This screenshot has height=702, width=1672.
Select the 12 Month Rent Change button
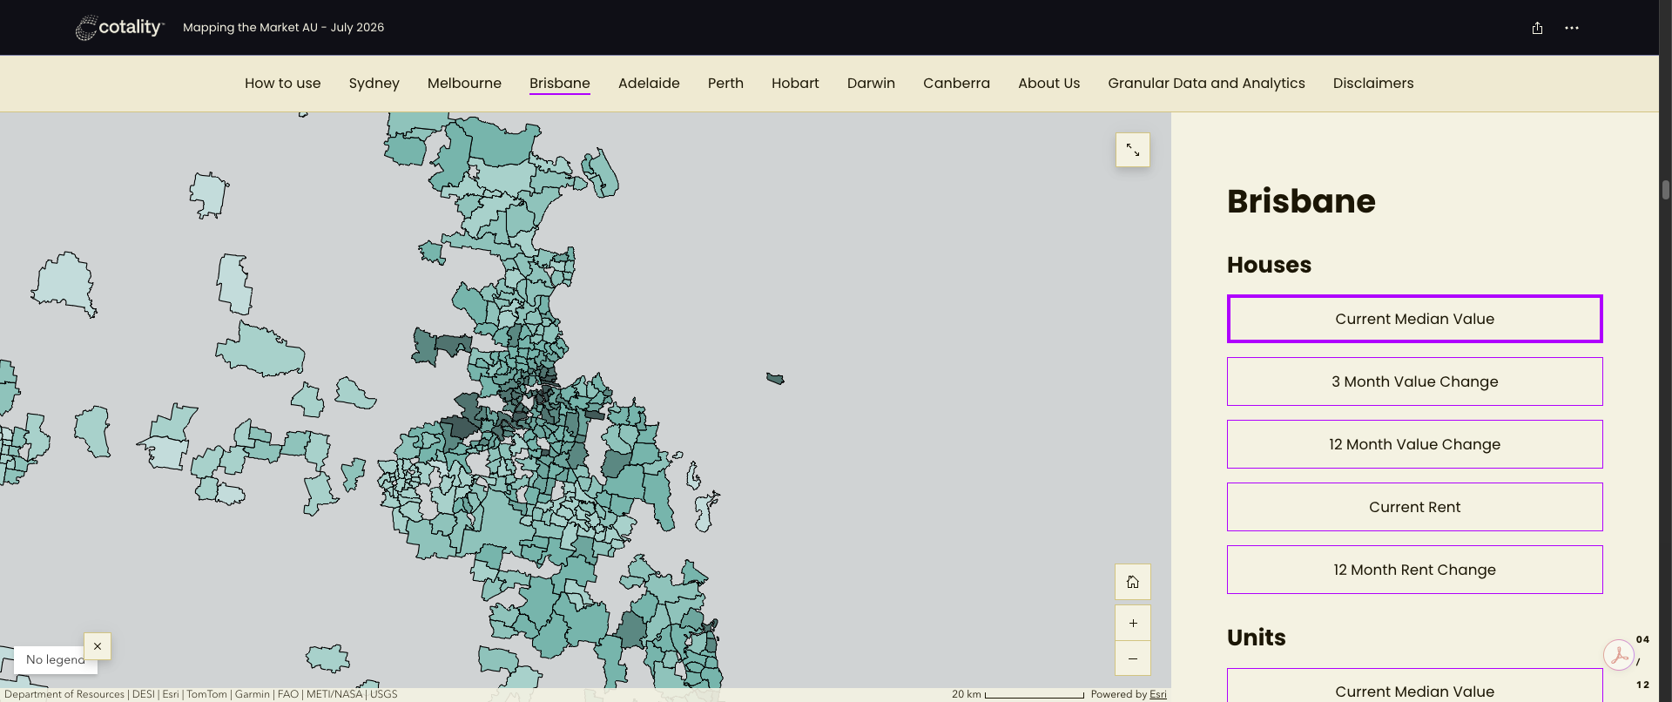click(1415, 570)
